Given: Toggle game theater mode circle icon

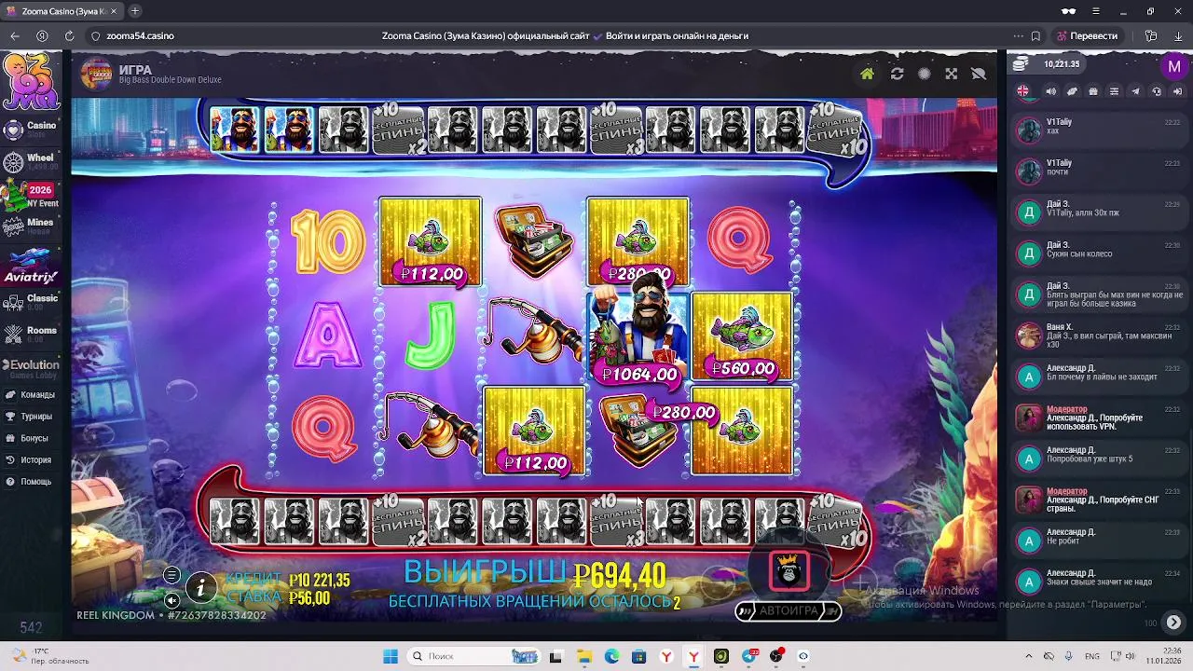Looking at the screenshot, I should coord(924,74).
